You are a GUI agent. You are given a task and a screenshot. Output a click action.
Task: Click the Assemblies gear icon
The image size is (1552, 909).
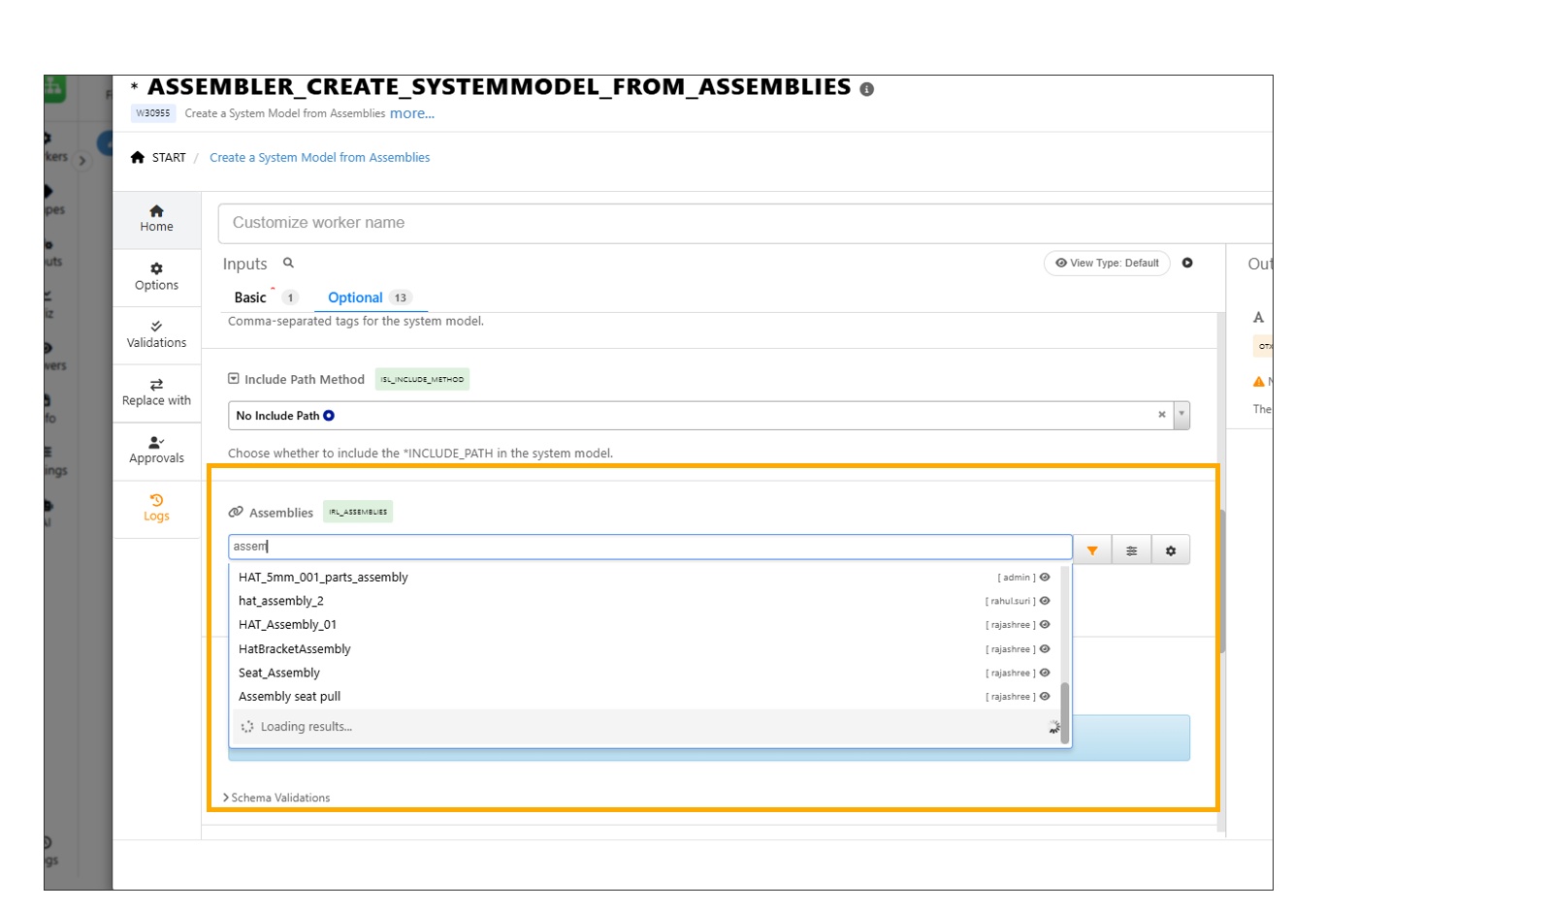[x=1171, y=550]
